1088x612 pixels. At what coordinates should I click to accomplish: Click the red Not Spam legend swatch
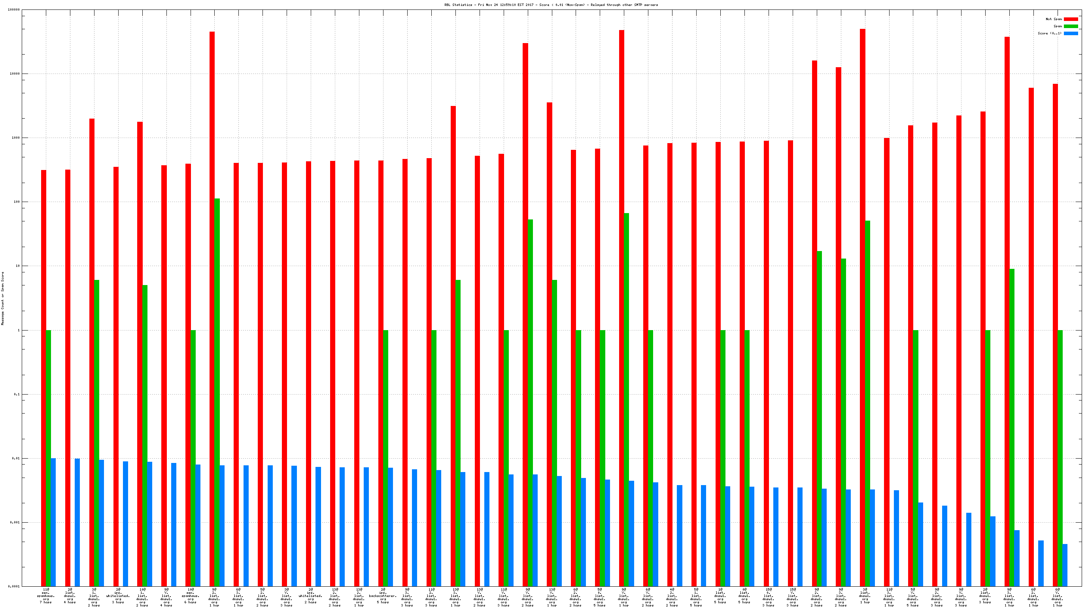coord(1070,19)
